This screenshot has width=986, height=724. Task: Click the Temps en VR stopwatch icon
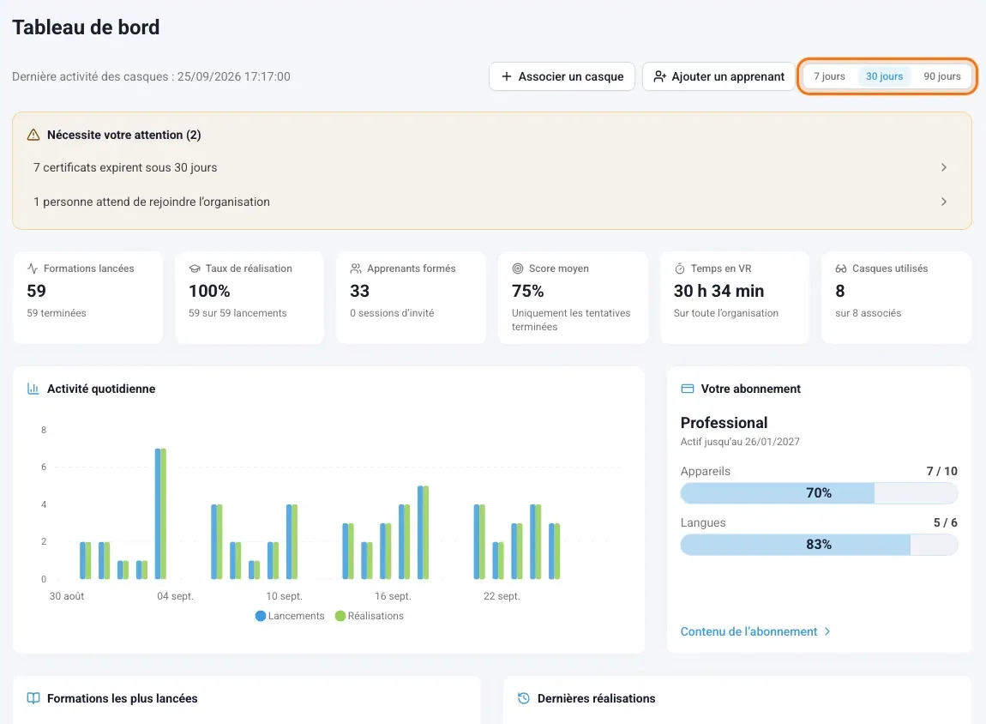coord(680,268)
